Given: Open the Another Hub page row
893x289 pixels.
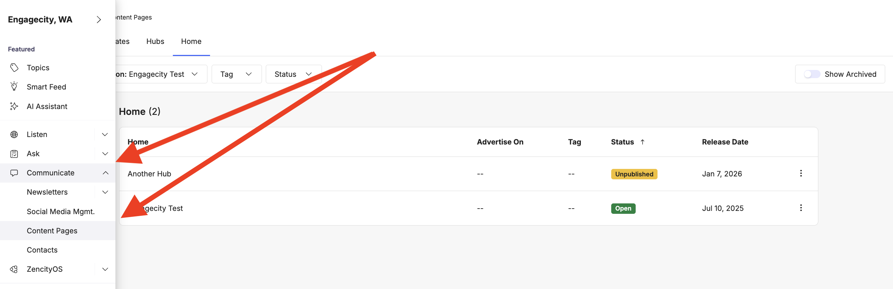Looking at the screenshot, I should point(149,174).
